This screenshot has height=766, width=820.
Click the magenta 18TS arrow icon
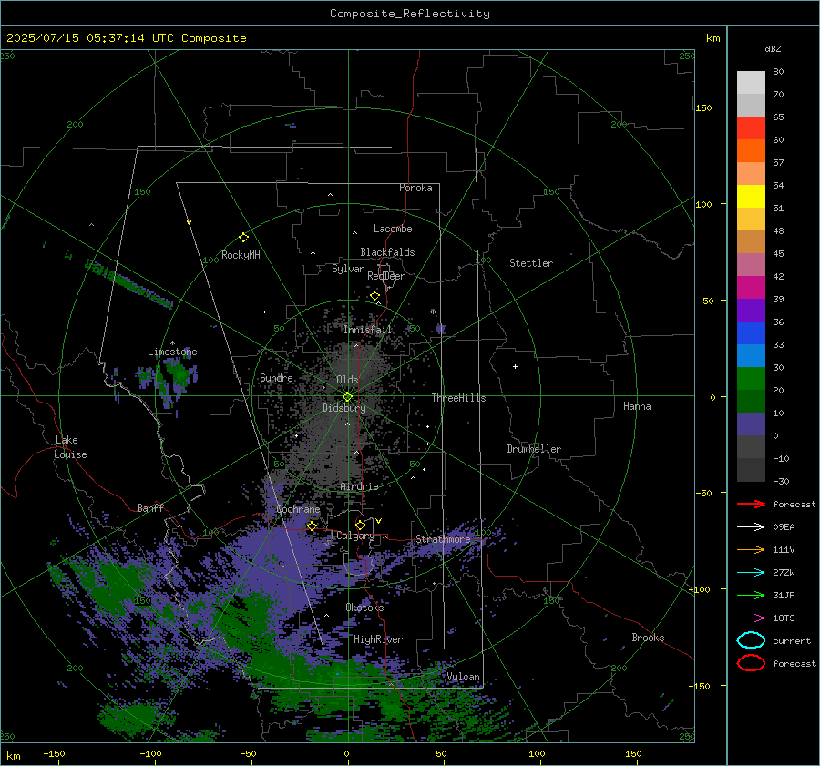coord(751,618)
